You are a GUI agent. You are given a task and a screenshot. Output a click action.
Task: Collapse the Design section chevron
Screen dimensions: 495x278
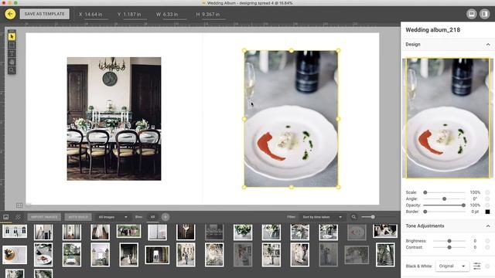[488, 45]
